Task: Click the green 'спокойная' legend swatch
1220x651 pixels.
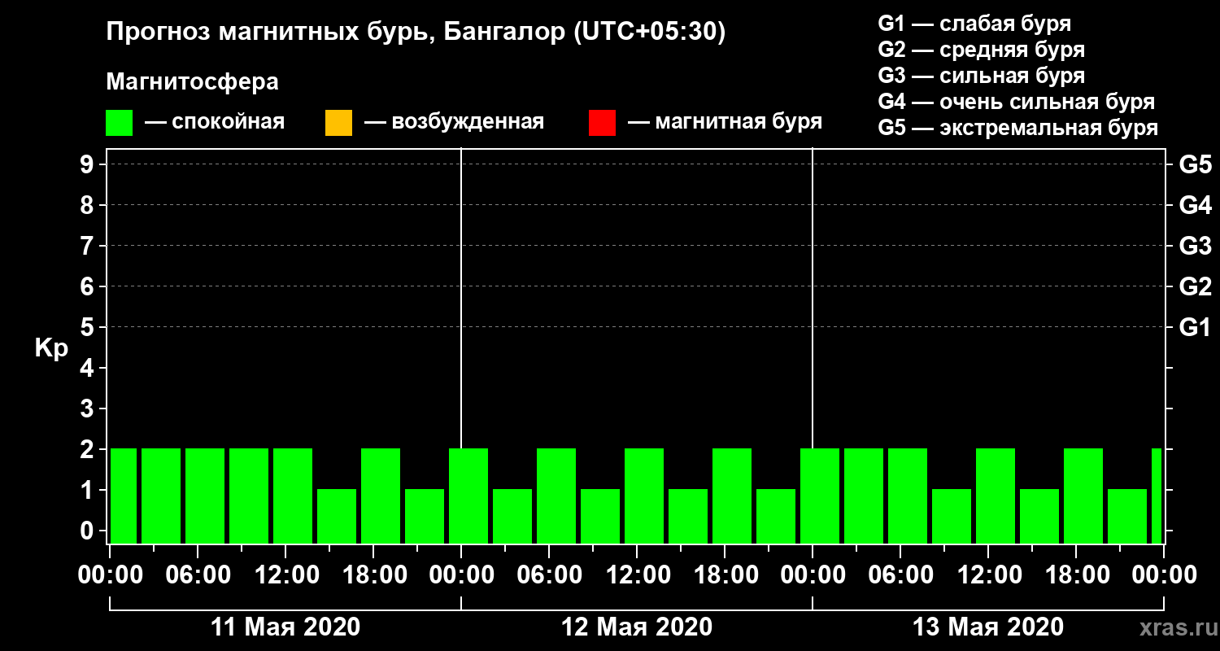Action: [x=119, y=123]
